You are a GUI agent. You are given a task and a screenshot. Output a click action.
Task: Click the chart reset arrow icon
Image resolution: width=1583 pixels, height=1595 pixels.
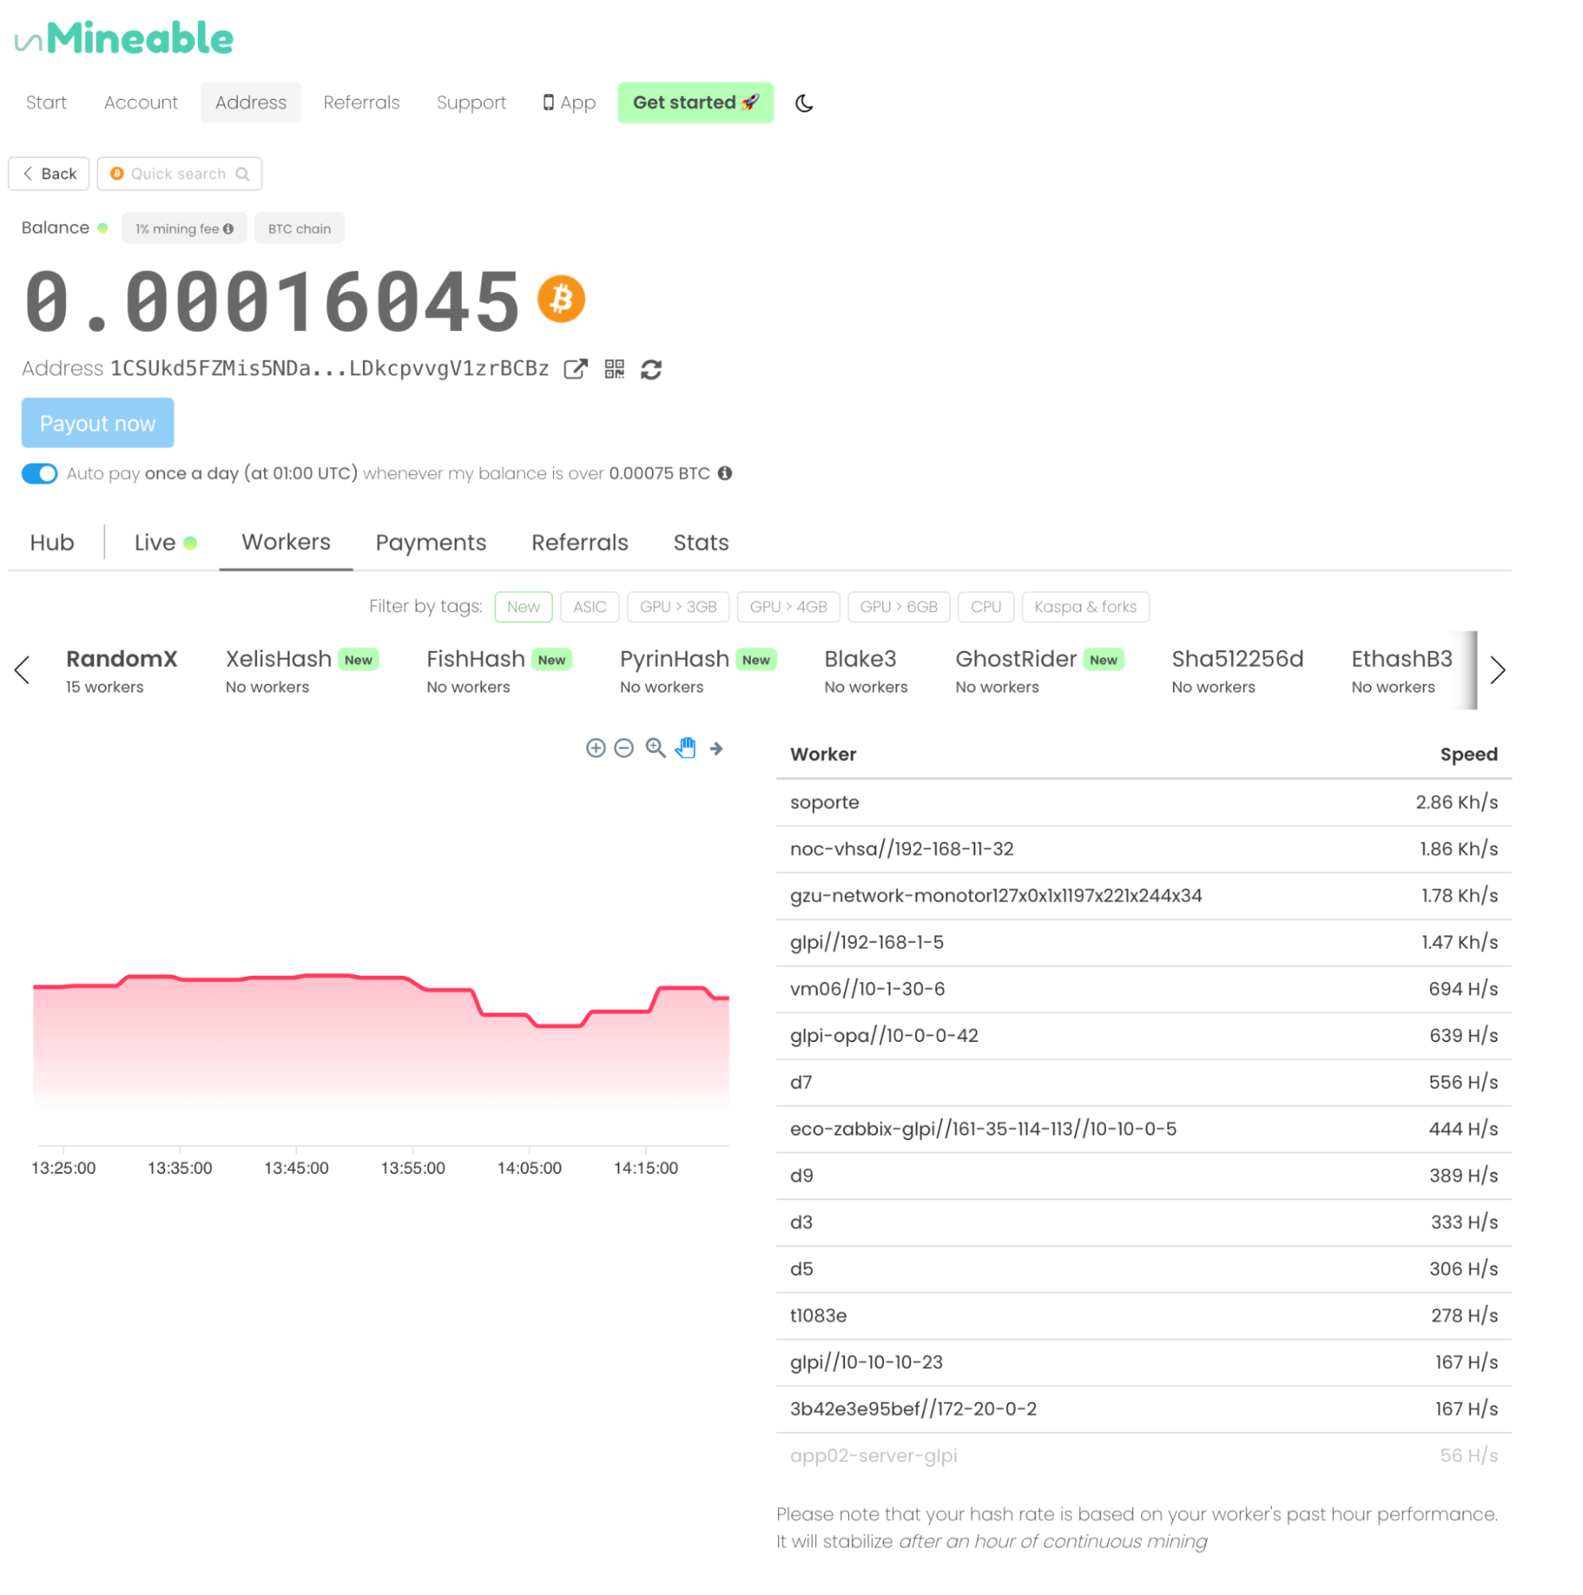click(716, 748)
